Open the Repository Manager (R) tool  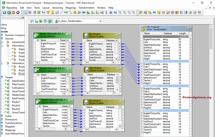pyautogui.click(x=5, y=13)
